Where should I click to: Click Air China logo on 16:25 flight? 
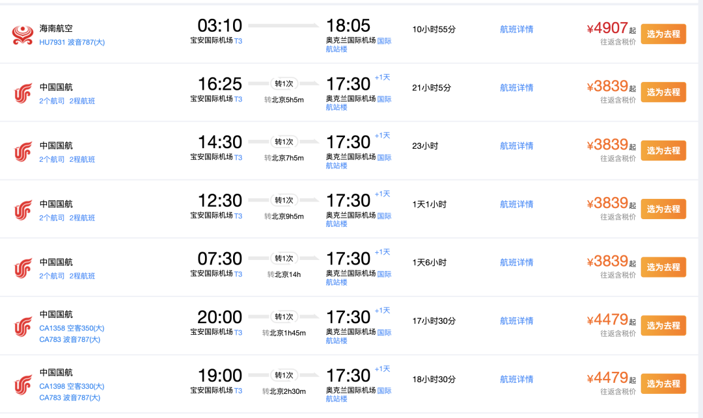(23, 93)
